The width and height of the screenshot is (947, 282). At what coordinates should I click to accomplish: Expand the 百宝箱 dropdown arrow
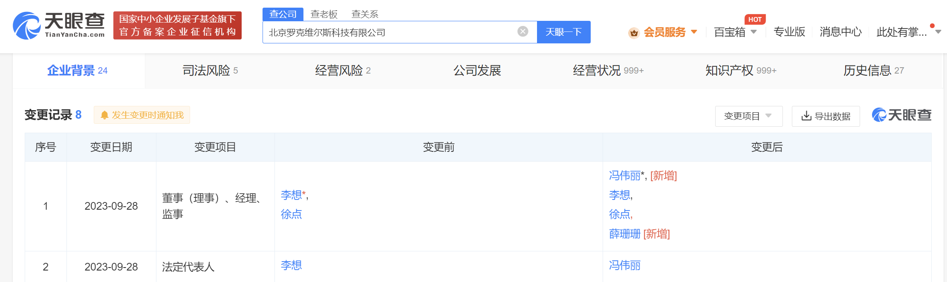tap(754, 32)
